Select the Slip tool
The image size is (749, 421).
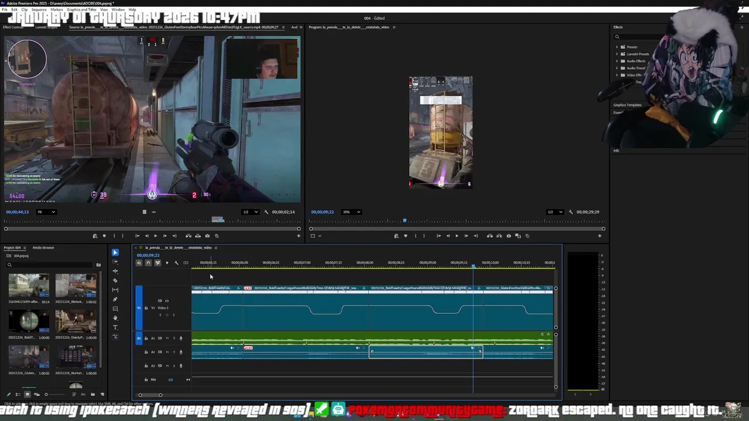115,290
